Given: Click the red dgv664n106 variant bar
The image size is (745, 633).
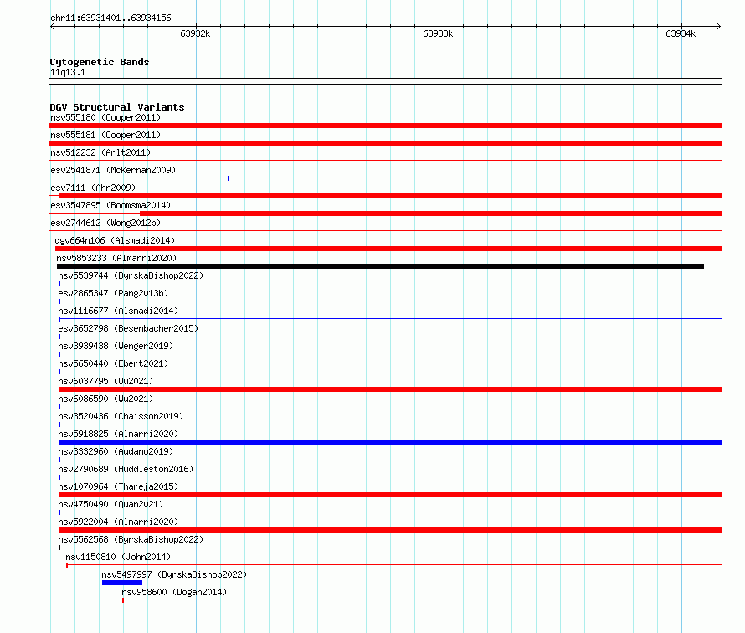Looking at the screenshot, I should click(388, 249).
